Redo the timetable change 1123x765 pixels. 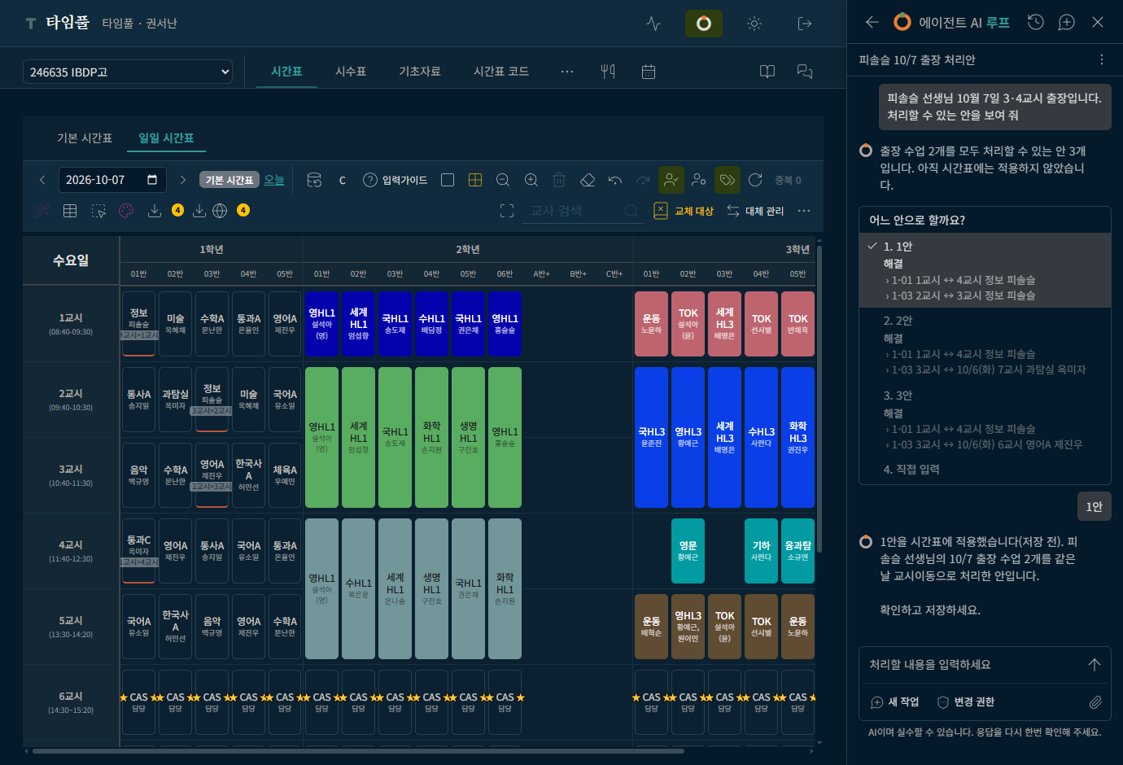click(643, 180)
